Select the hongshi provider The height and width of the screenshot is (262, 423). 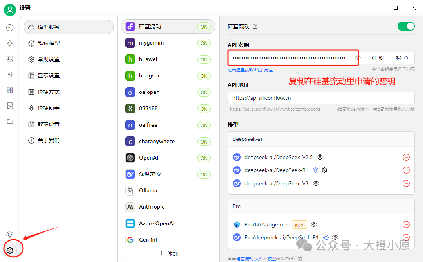[x=168, y=76]
